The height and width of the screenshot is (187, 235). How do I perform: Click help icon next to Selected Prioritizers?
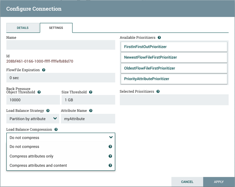pos(158,92)
